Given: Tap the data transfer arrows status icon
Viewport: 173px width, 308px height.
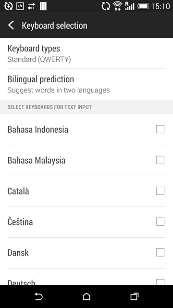Looking at the screenshot, I should 31,6.
